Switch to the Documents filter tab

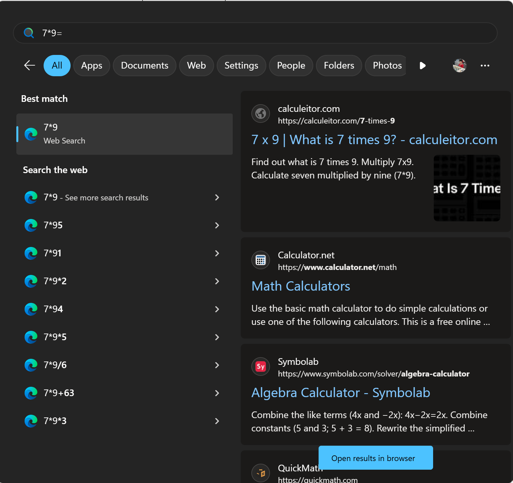(x=144, y=66)
